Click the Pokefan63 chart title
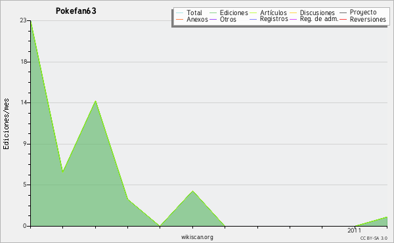This screenshot has width=394, height=243. point(76,11)
